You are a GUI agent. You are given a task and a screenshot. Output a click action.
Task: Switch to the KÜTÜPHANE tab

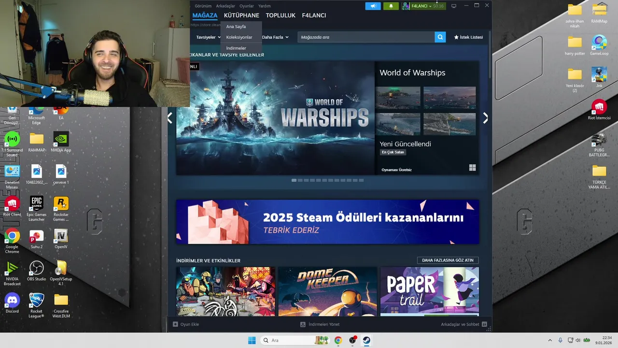(x=241, y=15)
